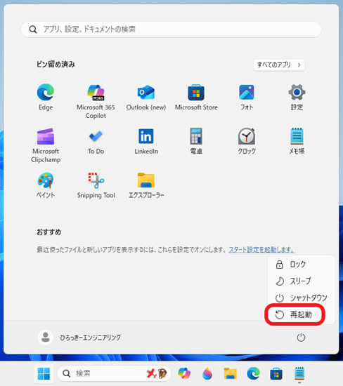Open the 設定 settings gear
This screenshot has height=386, width=343.
click(x=297, y=98)
